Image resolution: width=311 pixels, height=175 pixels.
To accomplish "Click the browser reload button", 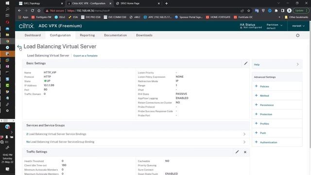I will point(33,11).
